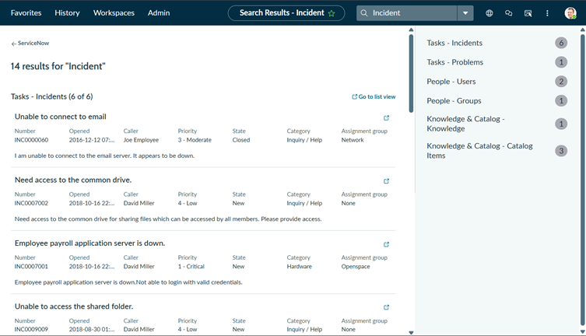Image resolution: width=586 pixels, height=336 pixels.
Task: Open the discussions chat bubbles icon
Action: point(509,13)
